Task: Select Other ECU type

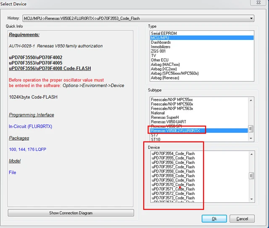Action: tap(202, 60)
